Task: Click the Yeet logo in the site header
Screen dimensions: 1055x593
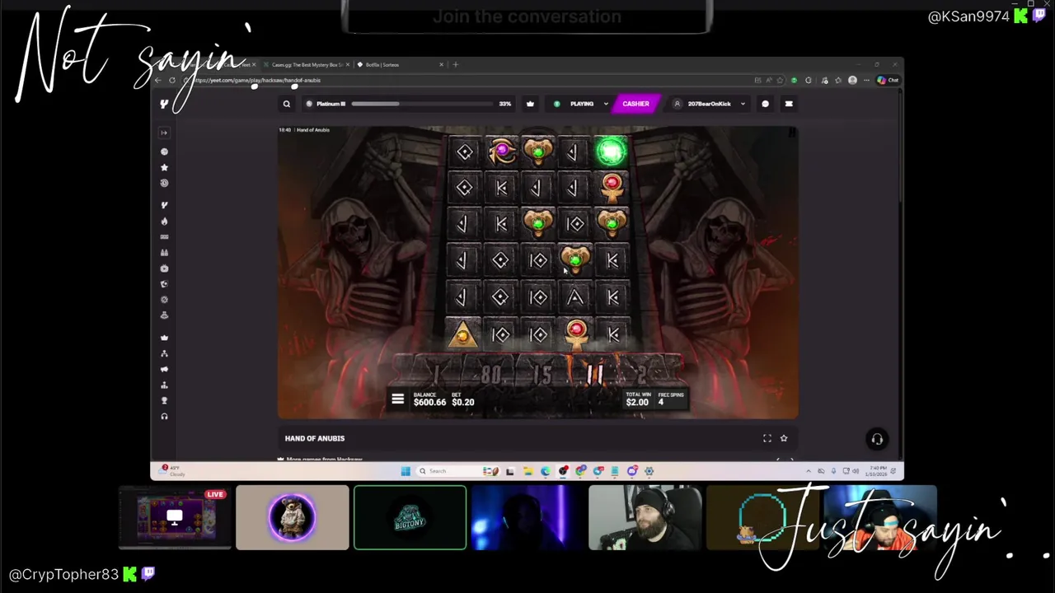Action: [x=164, y=104]
